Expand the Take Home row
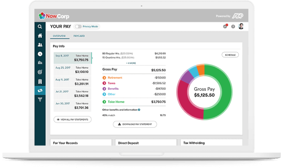Screen dimensions: 281x168 (134, 102)
